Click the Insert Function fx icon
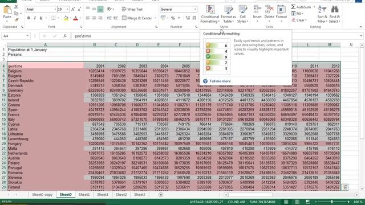Screen dimensions: 365x205 pyautogui.click(x=65, y=36)
